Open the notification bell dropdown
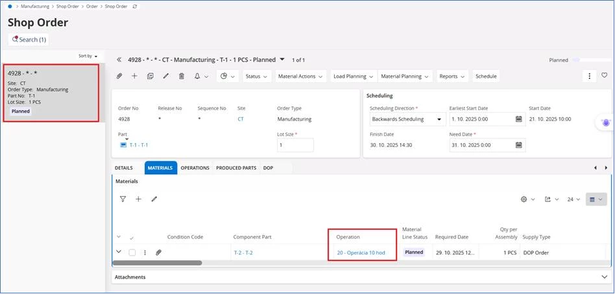The height and width of the screenshot is (294, 615). click(x=201, y=76)
